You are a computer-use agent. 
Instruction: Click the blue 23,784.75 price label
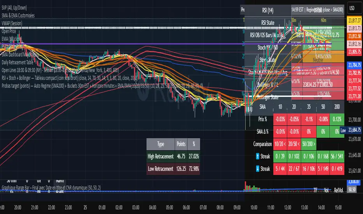pos(354,65)
